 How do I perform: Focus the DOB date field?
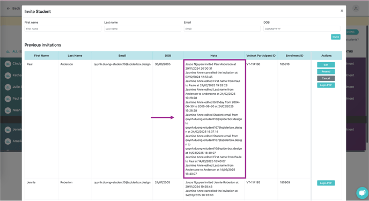(302, 29)
